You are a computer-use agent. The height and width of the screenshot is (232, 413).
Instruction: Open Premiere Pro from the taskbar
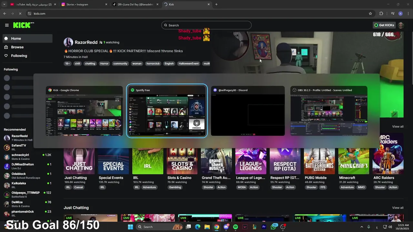tap(264, 227)
